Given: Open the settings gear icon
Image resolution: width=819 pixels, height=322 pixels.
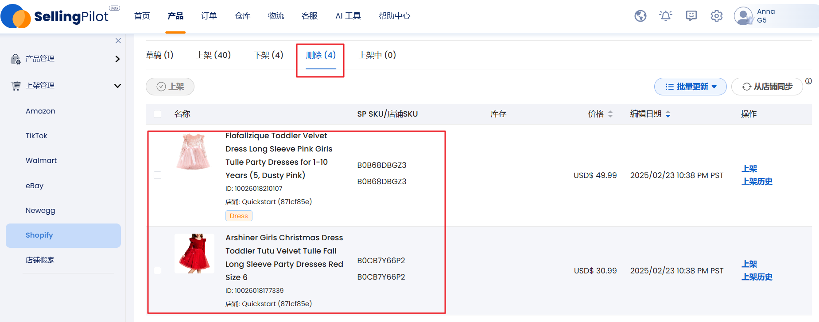Looking at the screenshot, I should point(716,16).
